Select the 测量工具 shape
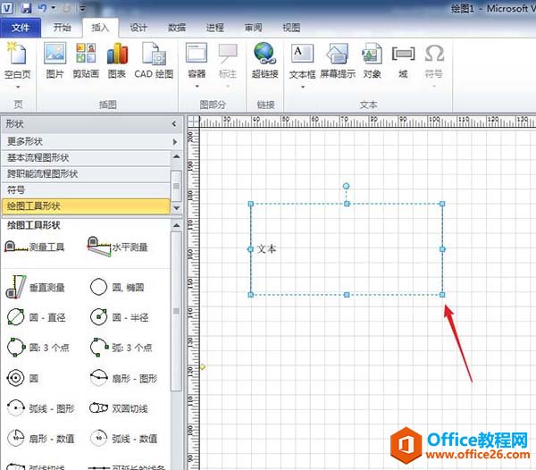This screenshot has height=470, width=536. (x=35, y=247)
